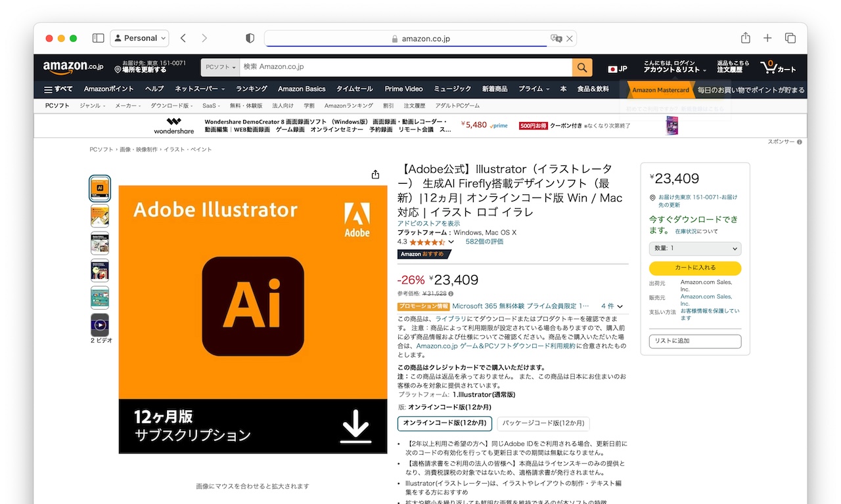Expand the star rating chevron
This screenshot has width=841, height=504.
[451, 242]
